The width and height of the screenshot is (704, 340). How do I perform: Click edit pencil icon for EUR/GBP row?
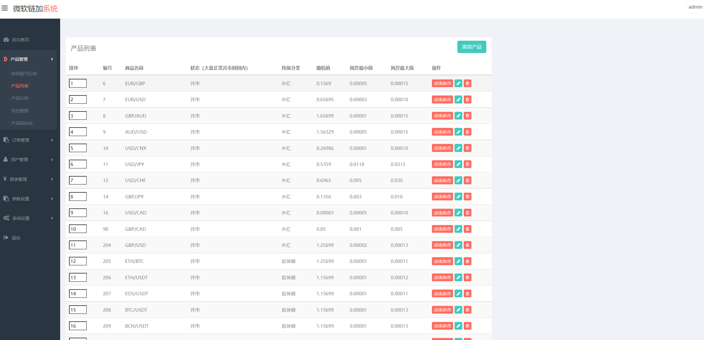tap(458, 83)
